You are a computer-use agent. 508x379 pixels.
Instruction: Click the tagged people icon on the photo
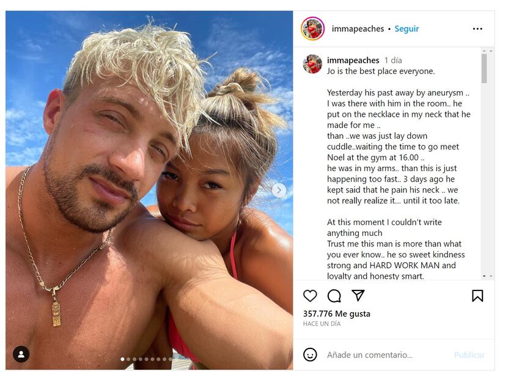point(21,354)
